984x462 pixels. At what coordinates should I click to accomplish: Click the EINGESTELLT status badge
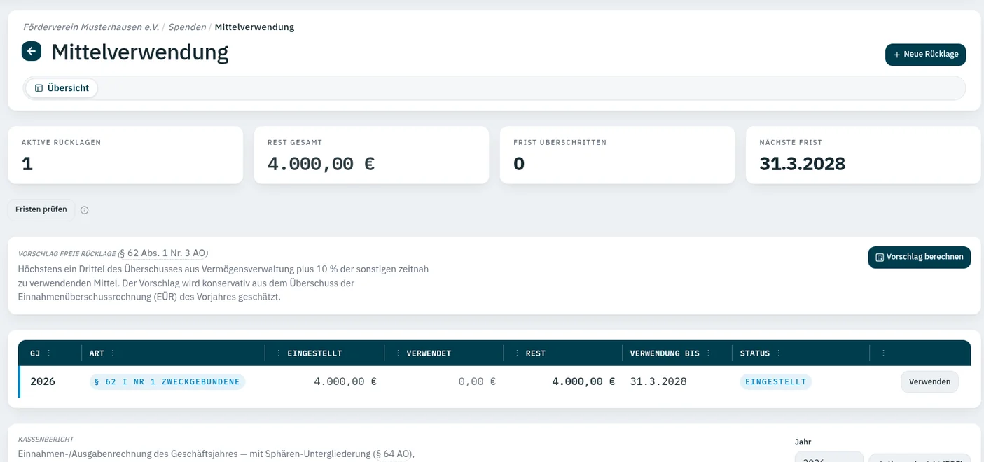tap(776, 382)
